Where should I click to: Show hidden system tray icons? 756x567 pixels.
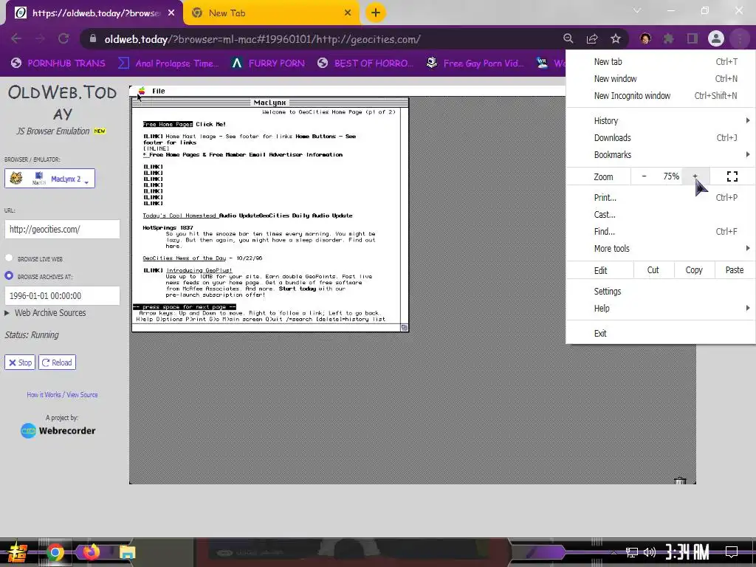614,552
